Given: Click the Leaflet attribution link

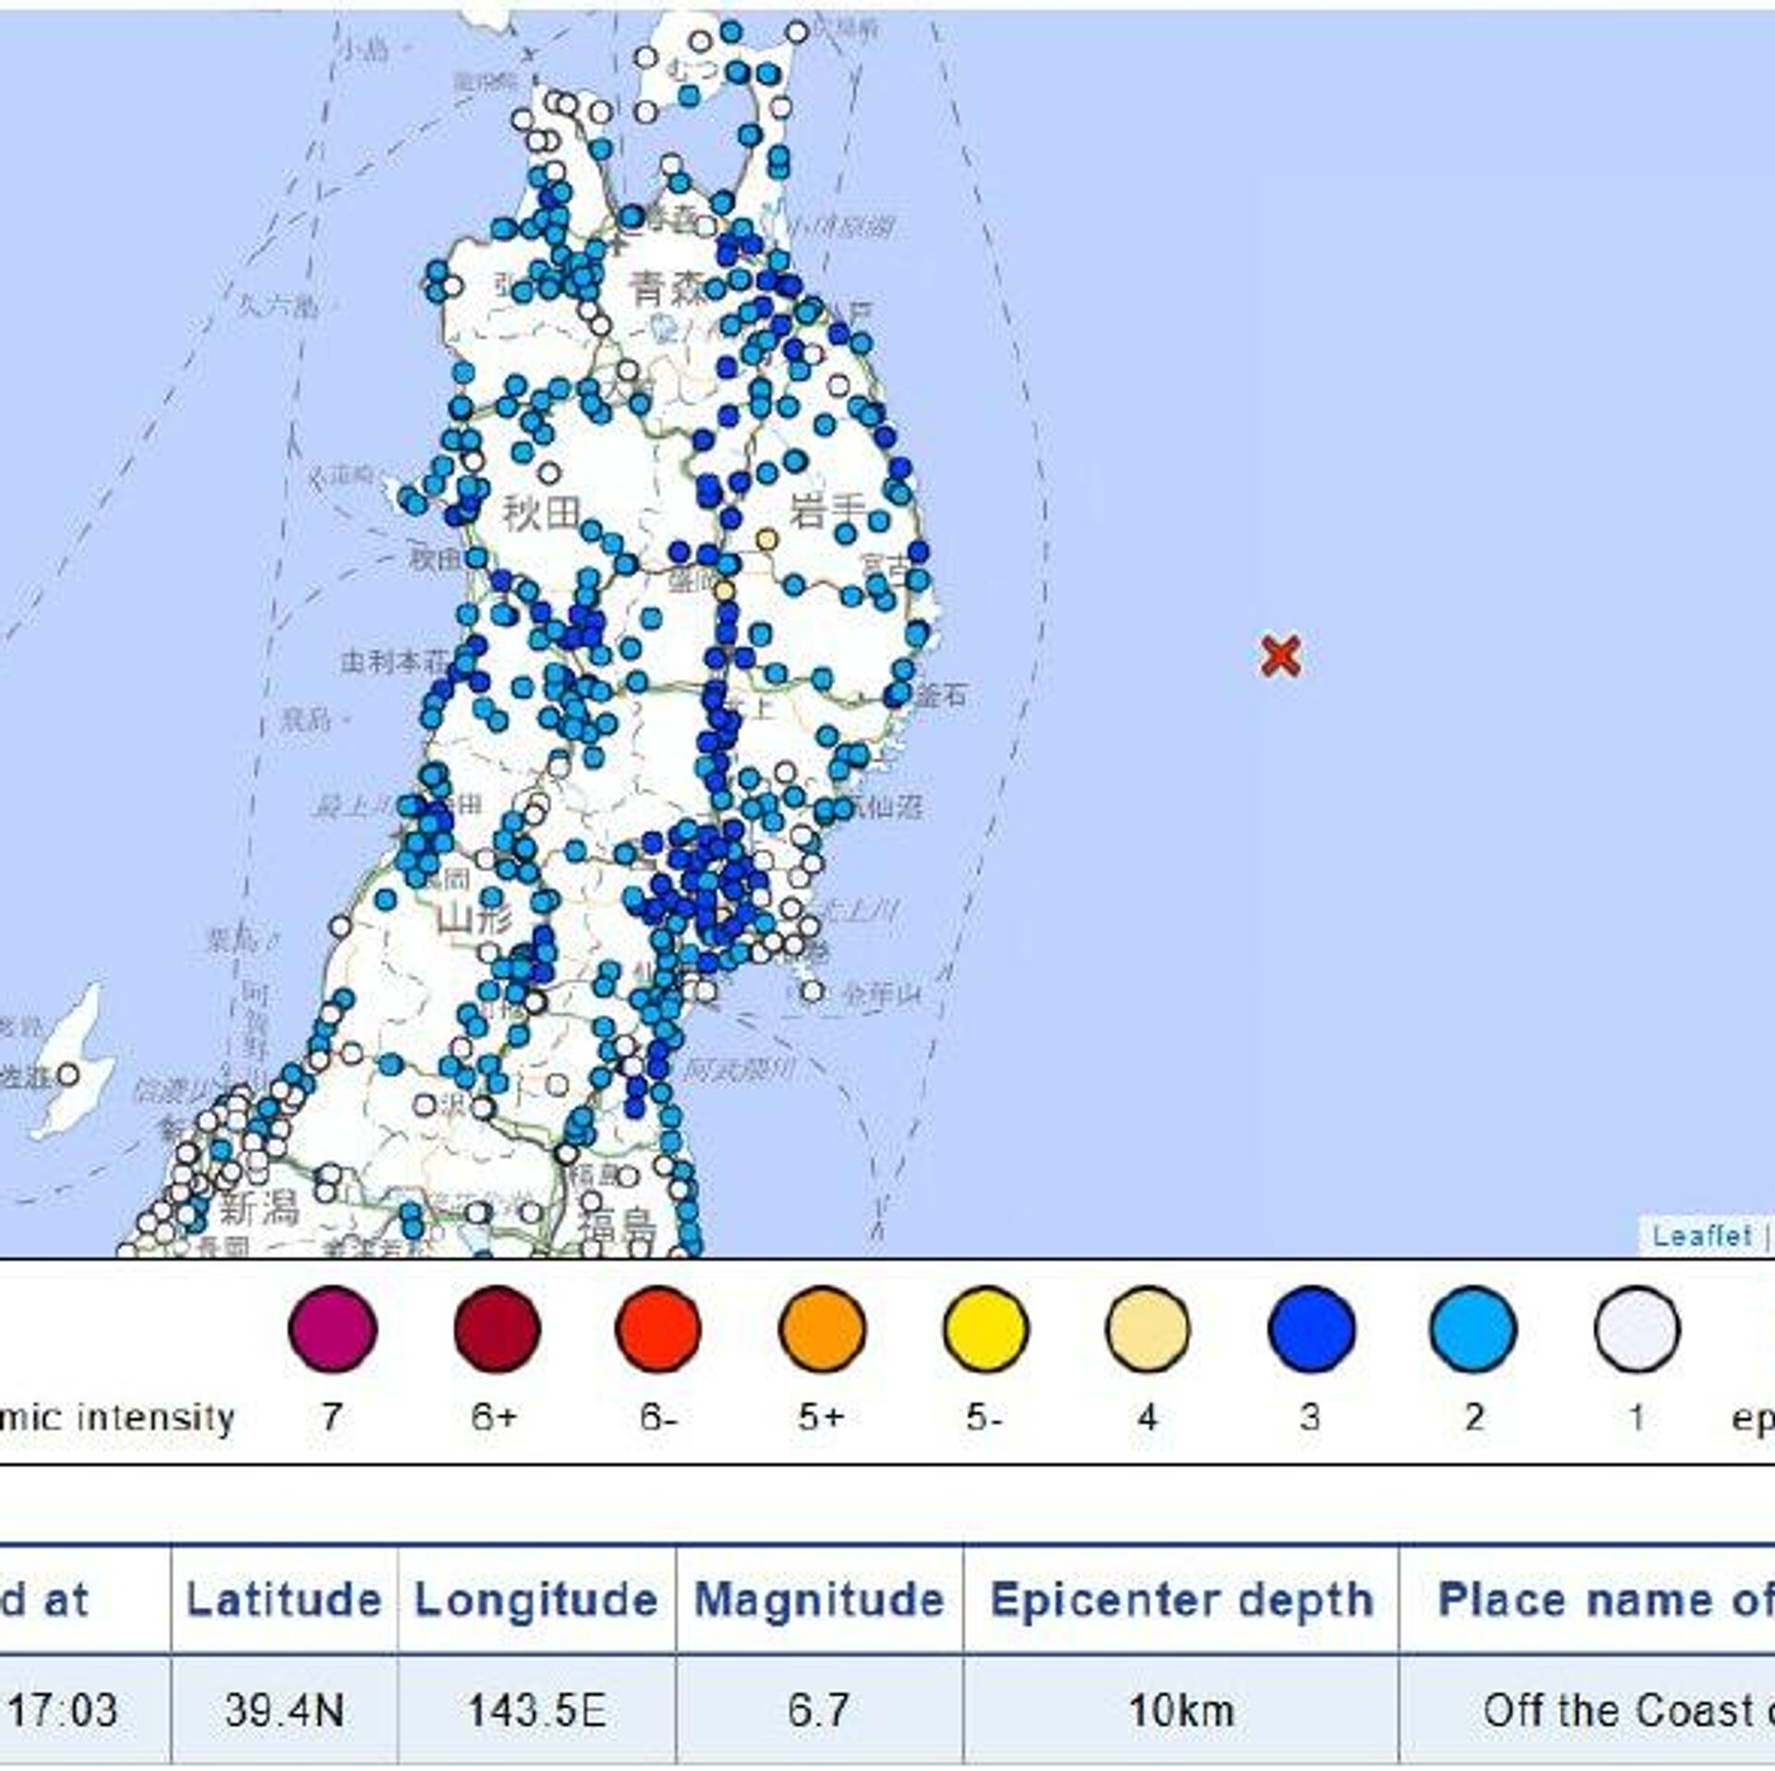Looking at the screenshot, I should 1702,1236.
